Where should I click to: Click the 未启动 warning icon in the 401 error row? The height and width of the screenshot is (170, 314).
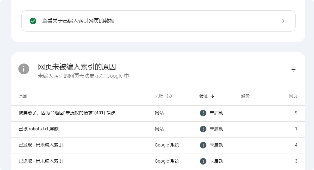point(203,113)
